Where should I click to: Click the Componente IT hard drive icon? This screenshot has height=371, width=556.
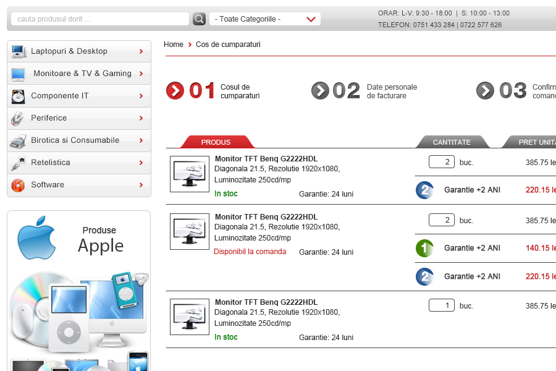click(18, 96)
